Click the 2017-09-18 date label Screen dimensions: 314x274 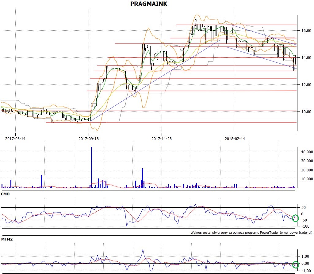pos(89,139)
